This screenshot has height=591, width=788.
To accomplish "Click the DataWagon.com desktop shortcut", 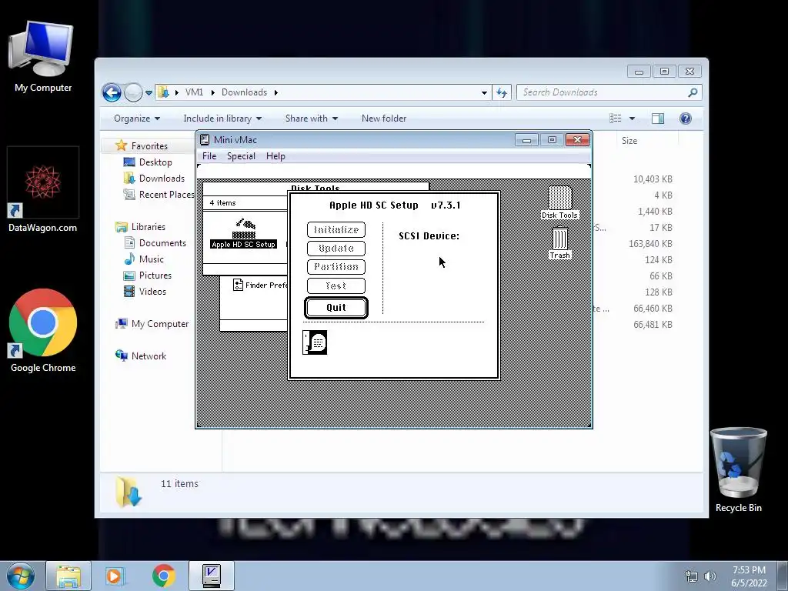I will coord(43,189).
